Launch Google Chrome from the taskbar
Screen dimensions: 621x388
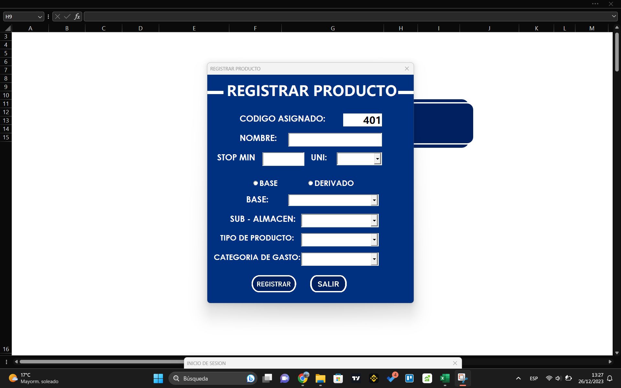click(x=303, y=378)
